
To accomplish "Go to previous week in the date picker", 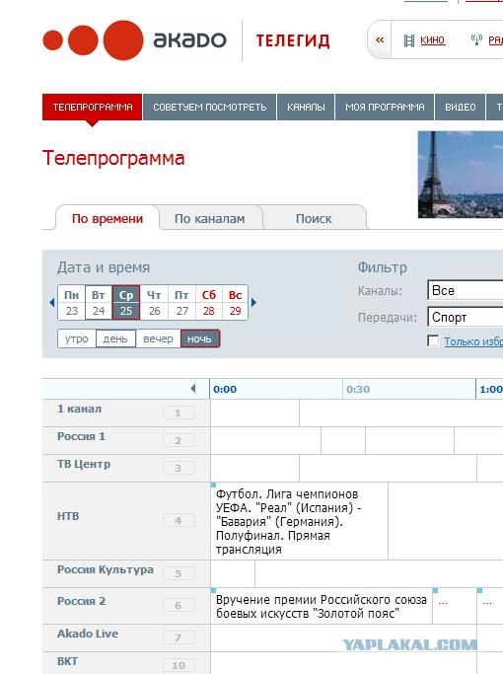I will point(52,303).
